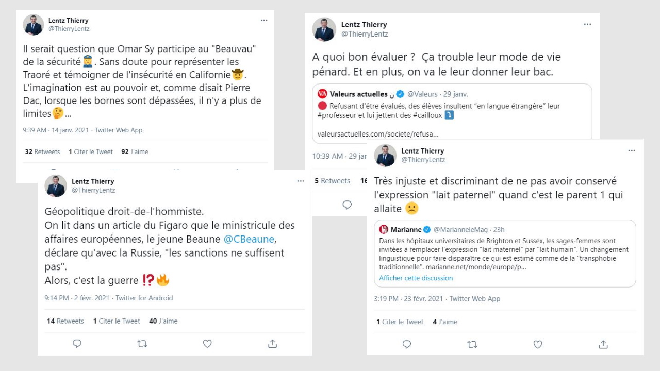
Task: Like the tweet mentioning @CBeaune
Action: pos(207,344)
